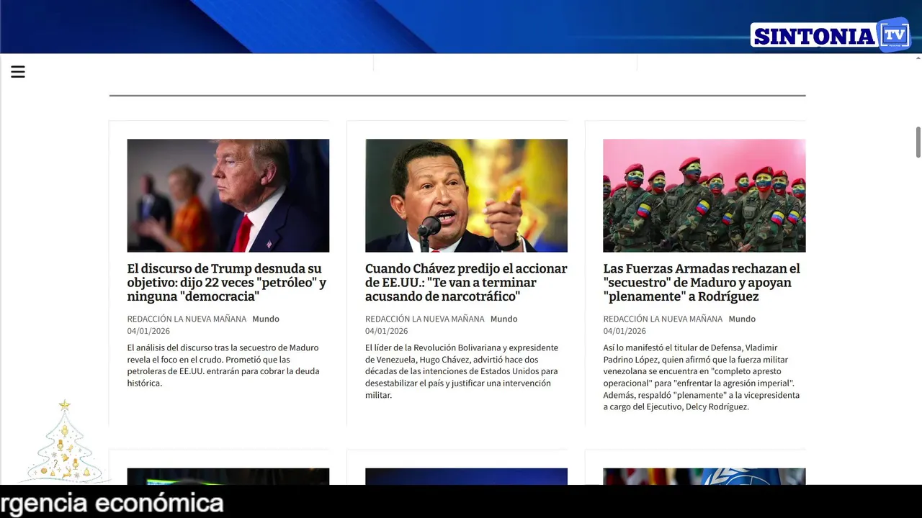Select 'Mundo' category under Fuerzas Armadas article
922x518 pixels.
pyautogui.click(x=742, y=319)
